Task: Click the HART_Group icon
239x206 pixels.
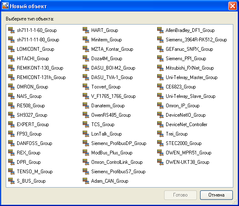Action: (x=86, y=30)
